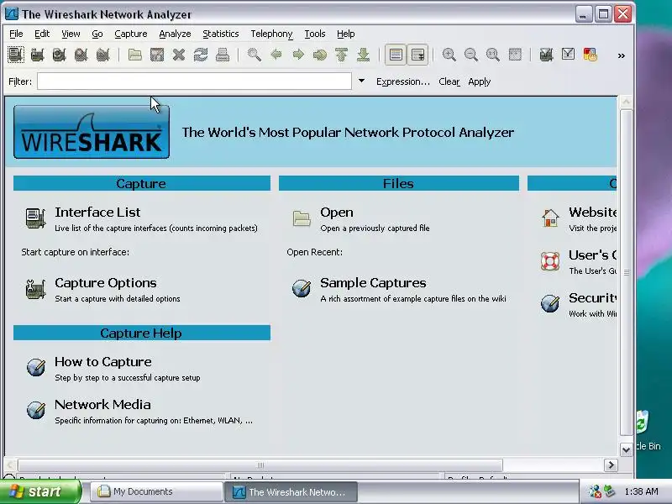Stop the running capture toolbar icon
Viewport: 672px width, 504px height.
pyautogui.click(x=81, y=55)
